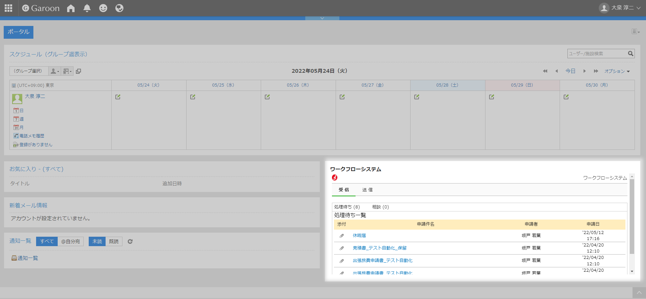Open the 休暇届 request link

tap(359, 236)
